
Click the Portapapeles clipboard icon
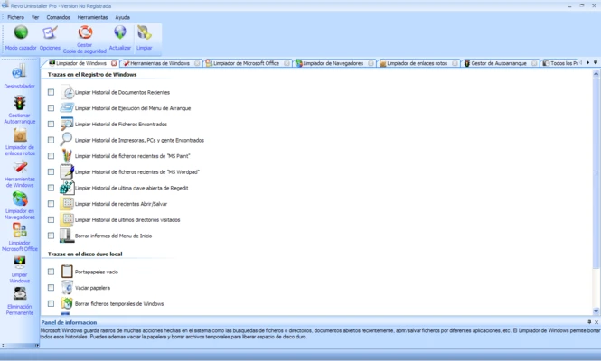[x=67, y=272]
